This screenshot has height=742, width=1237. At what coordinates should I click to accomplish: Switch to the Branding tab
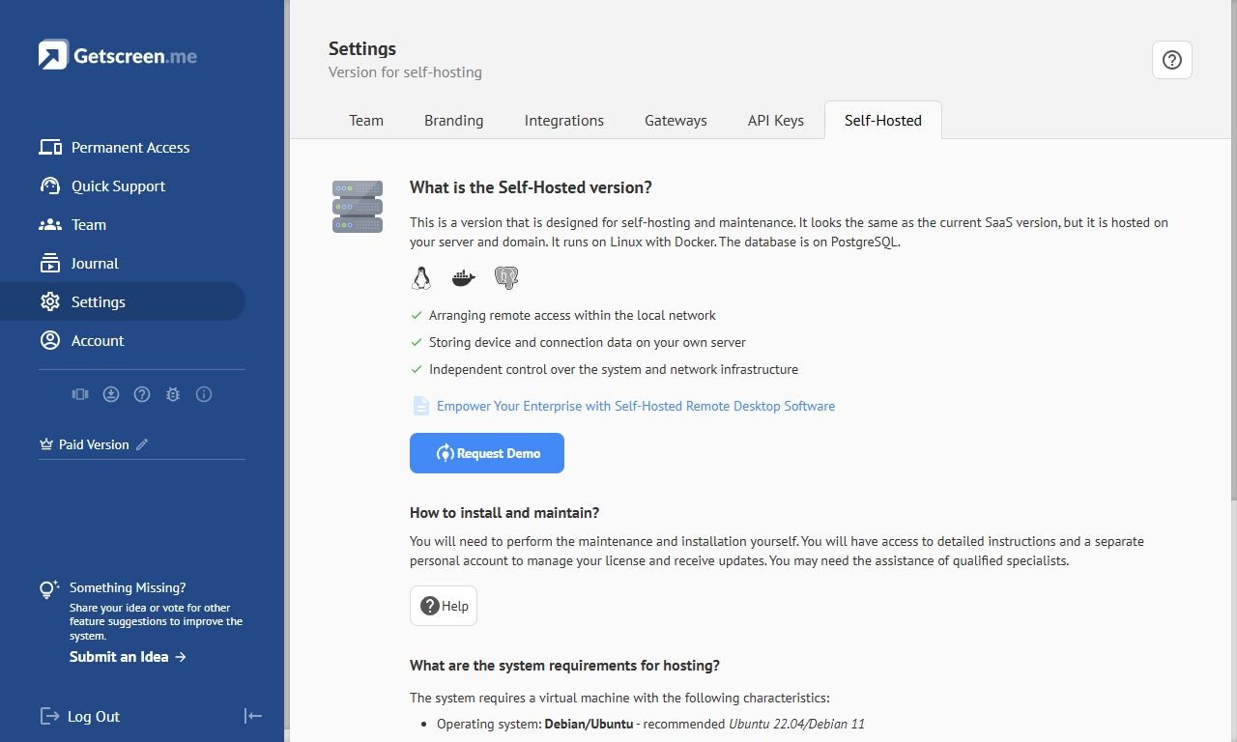click(454, 121)
